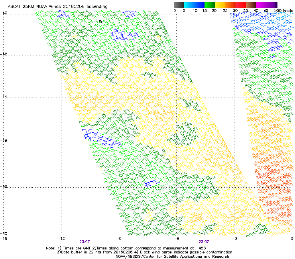Click the brown 35-40 knots legend segment

click(251, 5)
